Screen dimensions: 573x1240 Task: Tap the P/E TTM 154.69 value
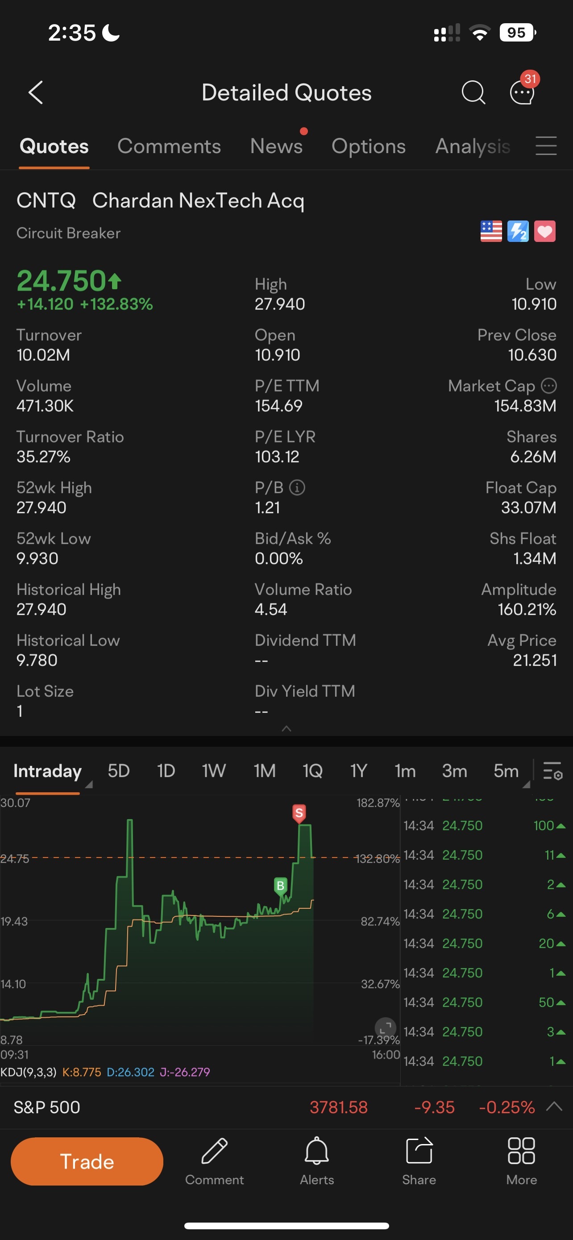278,406
